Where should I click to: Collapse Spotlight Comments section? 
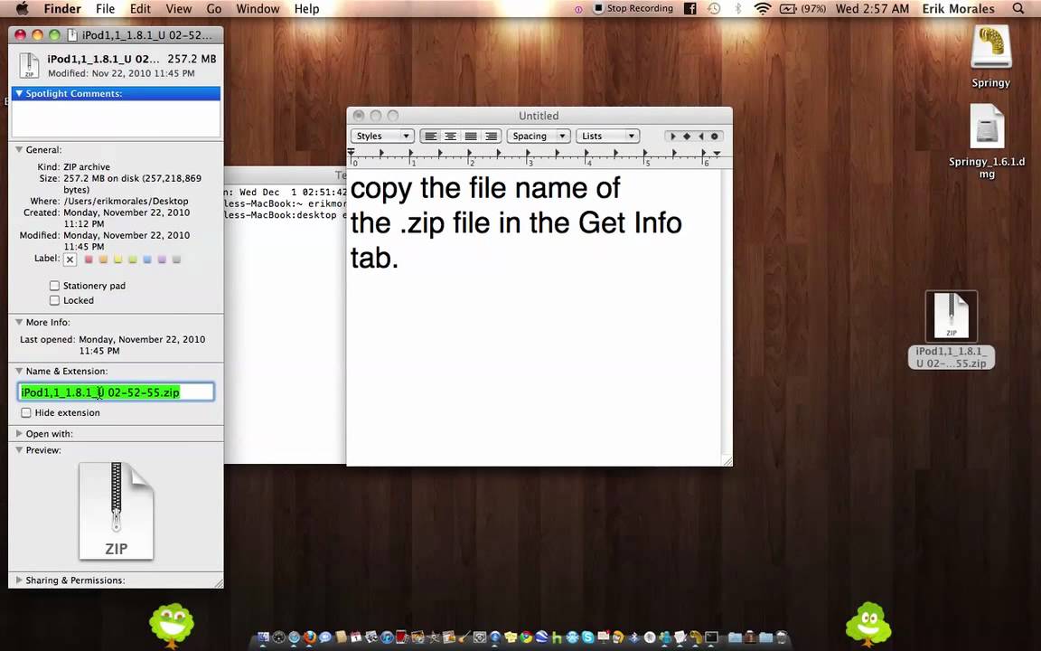19,94
